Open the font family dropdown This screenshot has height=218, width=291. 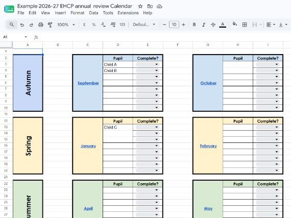pos(144,25)
